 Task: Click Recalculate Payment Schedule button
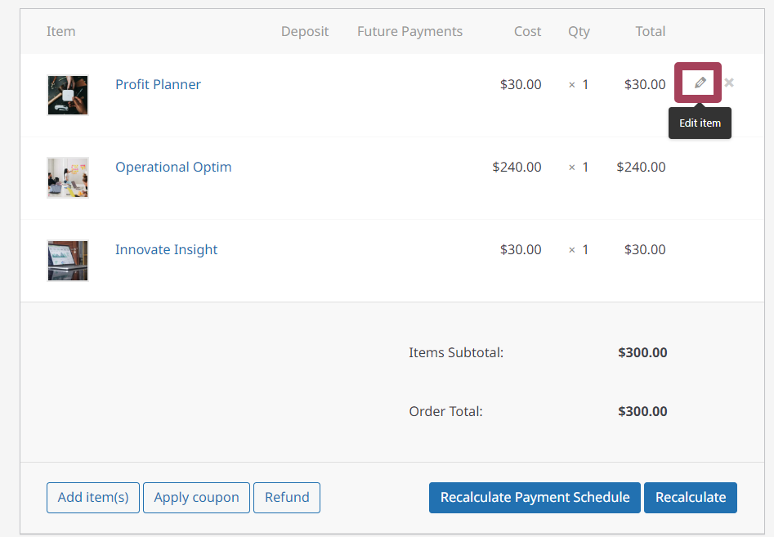[535, 497]
